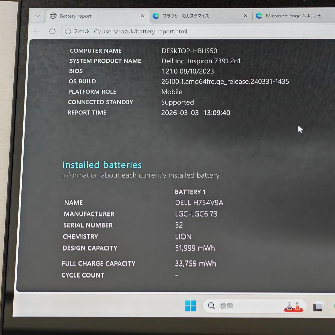Viewport: 335px width, 335px height.
Task: Select the 'DESKTOP-HBI1S50' computer name value
Action: pyautogui.click(x=189, y=51)
